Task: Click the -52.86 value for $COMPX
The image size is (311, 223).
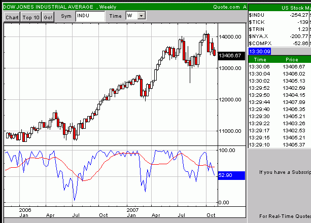Action: point(300,44)
